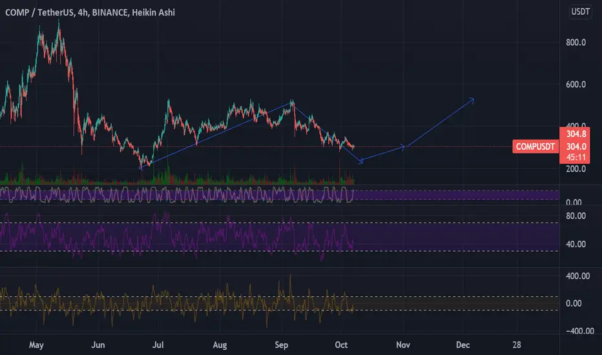Click the May label on time axis
Viewport: 602px width, 355px height.
36,345
